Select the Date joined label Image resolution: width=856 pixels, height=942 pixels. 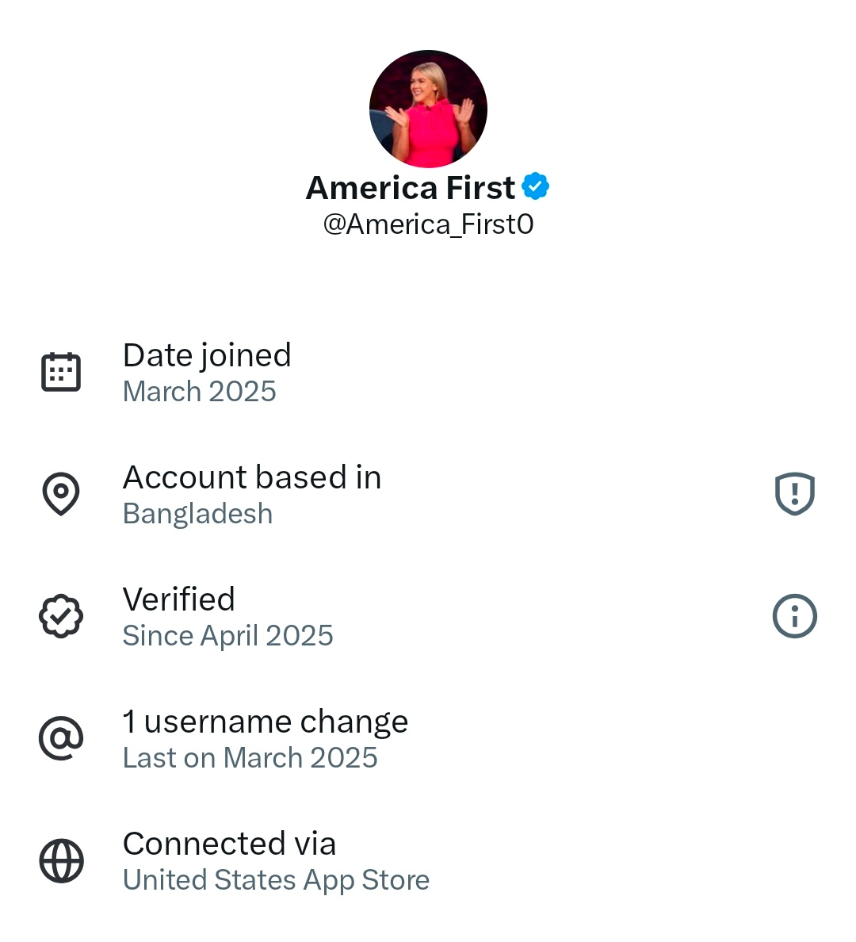click(x=207, y=355)
